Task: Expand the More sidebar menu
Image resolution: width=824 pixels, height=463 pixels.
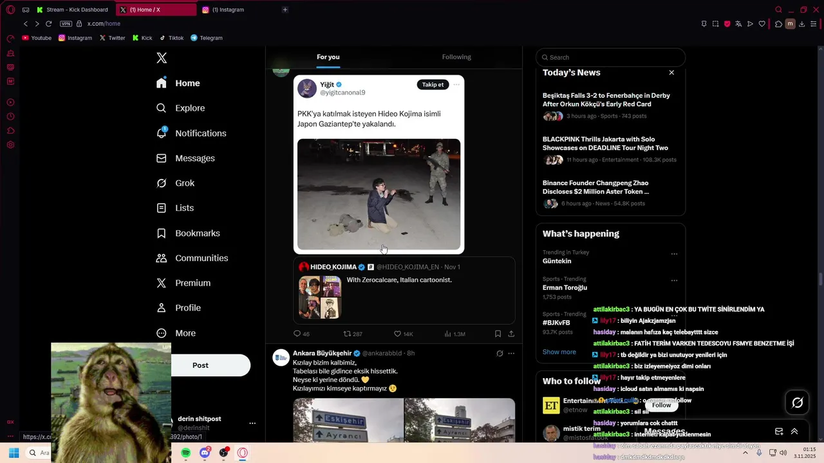Action: (176, 333)
